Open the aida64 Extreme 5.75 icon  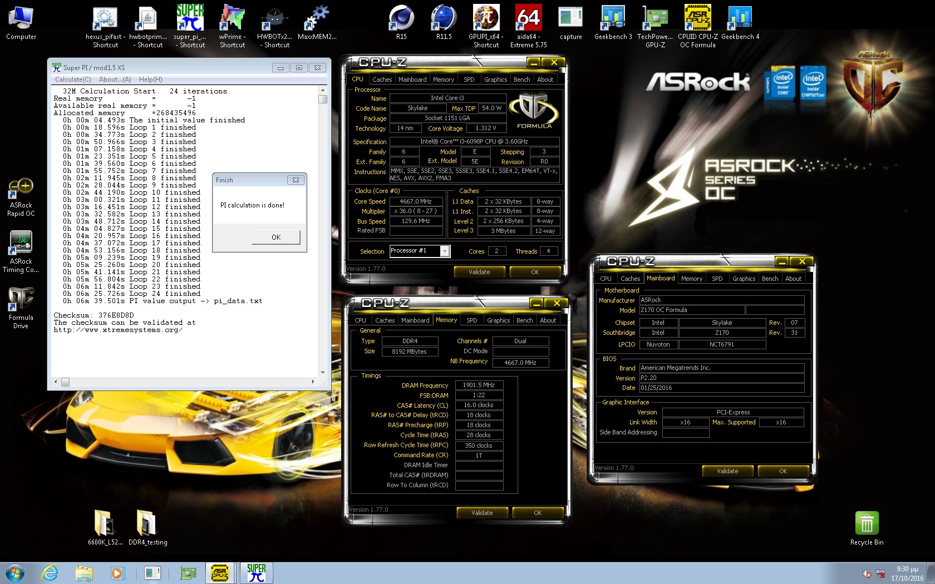coord(528,27)
